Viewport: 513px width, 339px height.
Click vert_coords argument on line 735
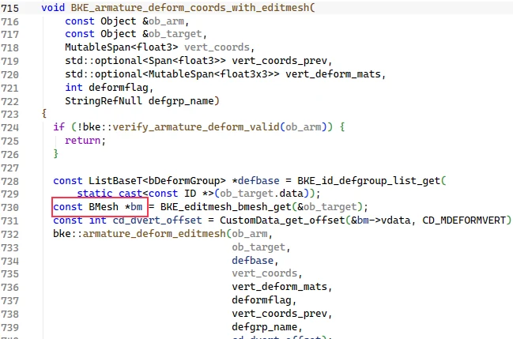coord(265,273)
